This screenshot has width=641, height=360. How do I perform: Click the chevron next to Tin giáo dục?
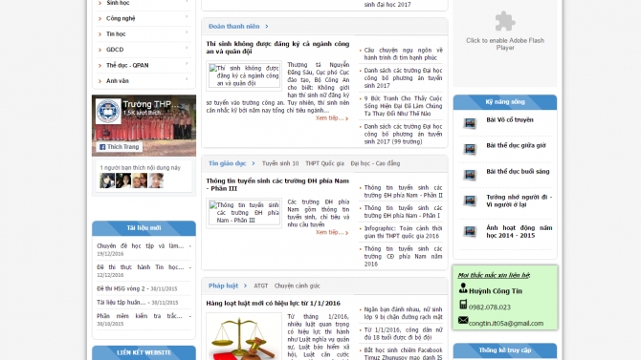pos(253,163)
